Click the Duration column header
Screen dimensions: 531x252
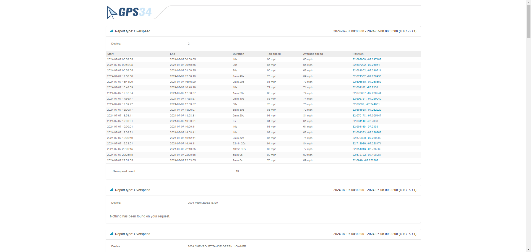click(238, 54)
